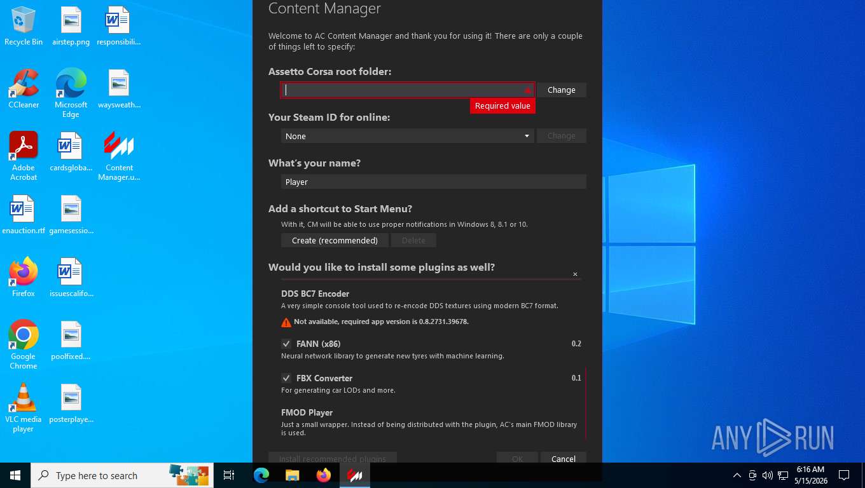Image resolution: width=865 pixels, height=488 pixels.
Task: Open Task View on taskbar
Action: [x=229, y=475]
